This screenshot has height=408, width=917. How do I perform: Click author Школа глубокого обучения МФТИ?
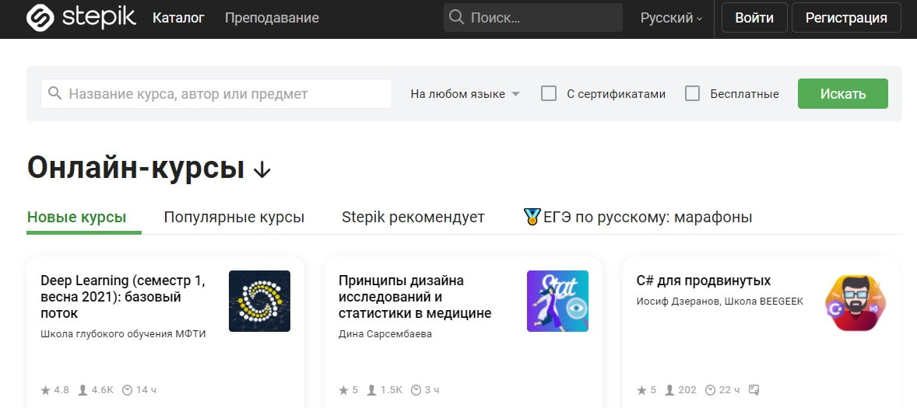pos(124,334)
